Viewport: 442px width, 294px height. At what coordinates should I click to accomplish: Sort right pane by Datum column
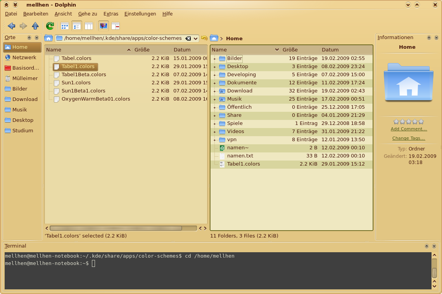[346, 50]
